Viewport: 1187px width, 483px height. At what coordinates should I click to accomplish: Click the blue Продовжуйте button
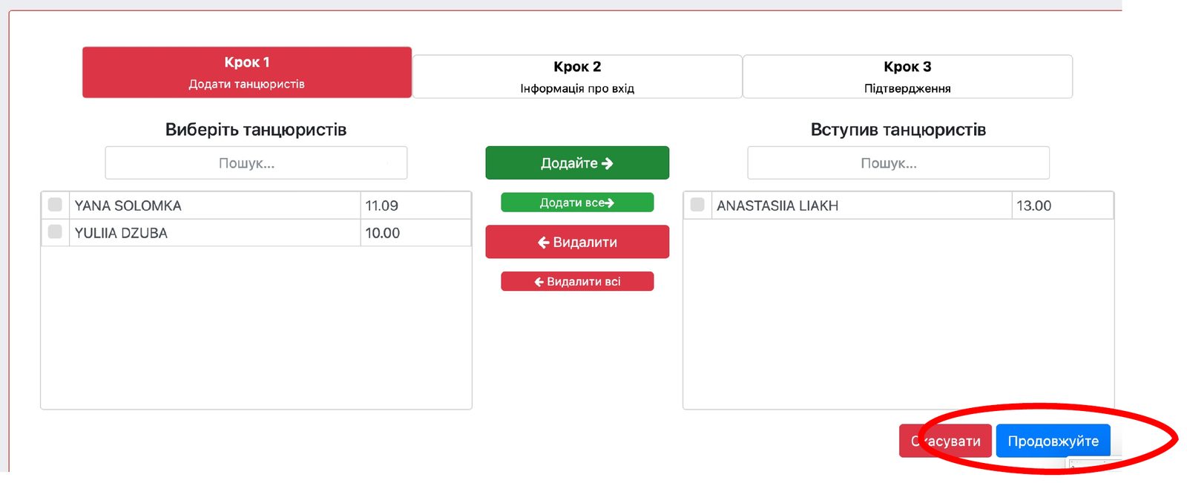(x=1053, y=441)
